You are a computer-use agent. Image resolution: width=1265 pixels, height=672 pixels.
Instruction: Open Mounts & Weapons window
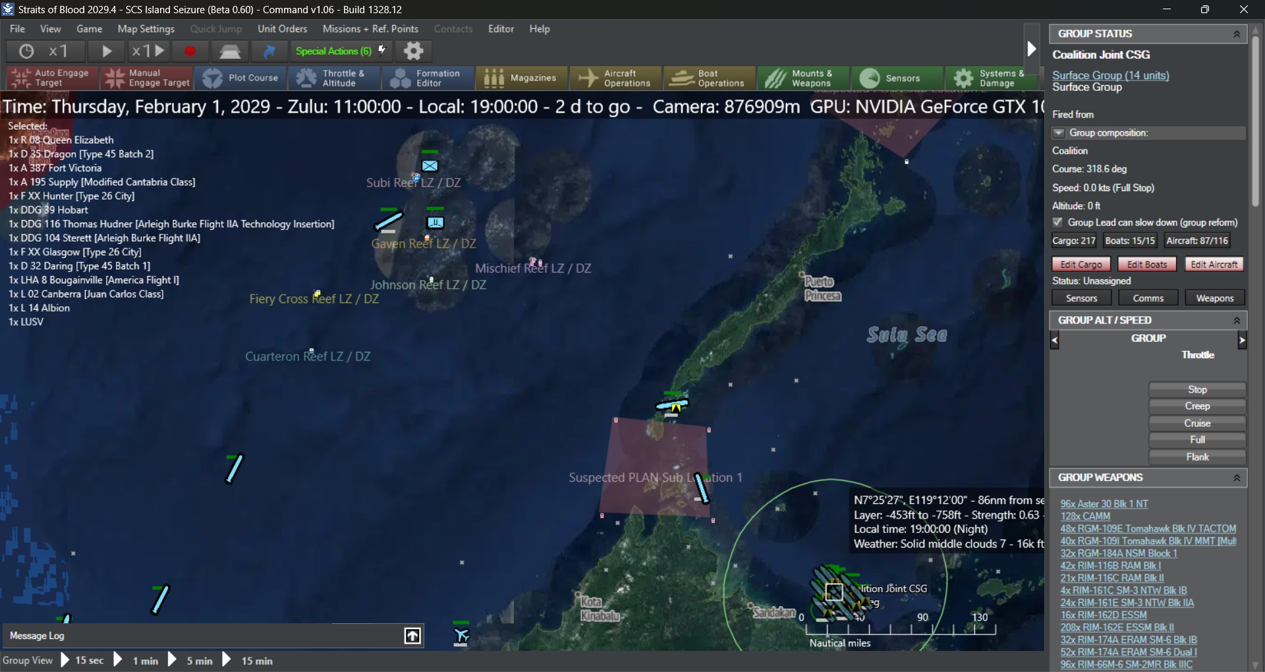(803, 78)
